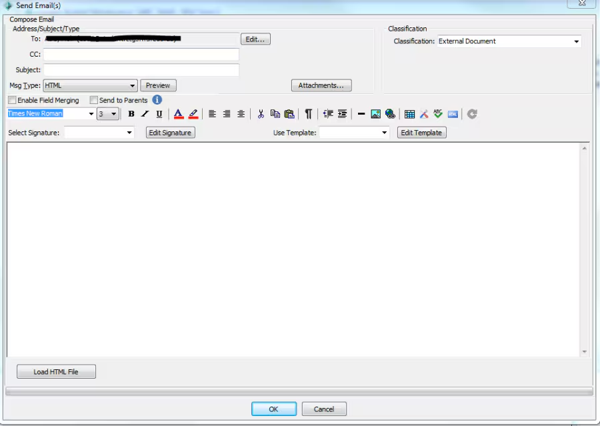The width and height of the screenshot is (600, 426).
Task: Insert hyperlink globe icon
Action: pos(390,114)
